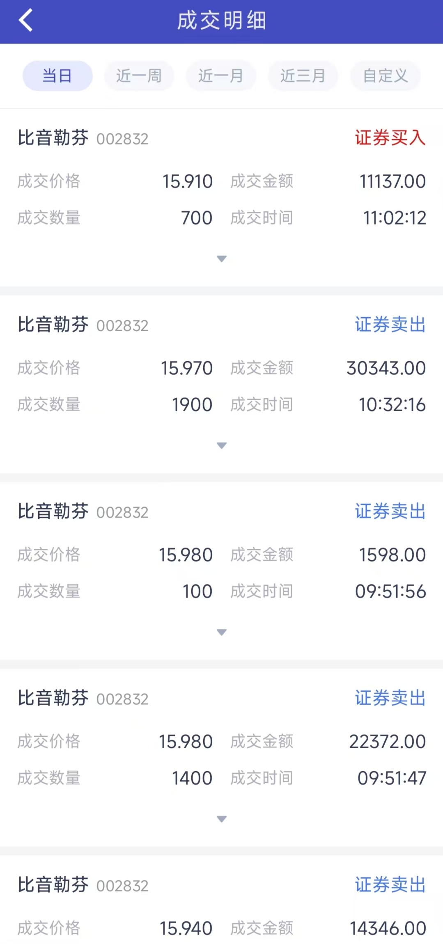Tap the back arrow in header
The image size is (443, 944).
tap(25, 21)
